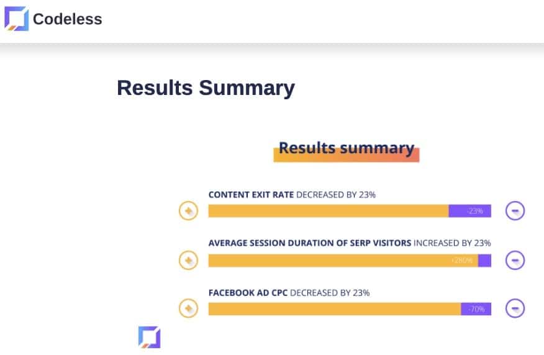Click the orange-highlighted "Results summary" chart title
The height and width of the screenshot is (355, 544).
click(346, 148)
